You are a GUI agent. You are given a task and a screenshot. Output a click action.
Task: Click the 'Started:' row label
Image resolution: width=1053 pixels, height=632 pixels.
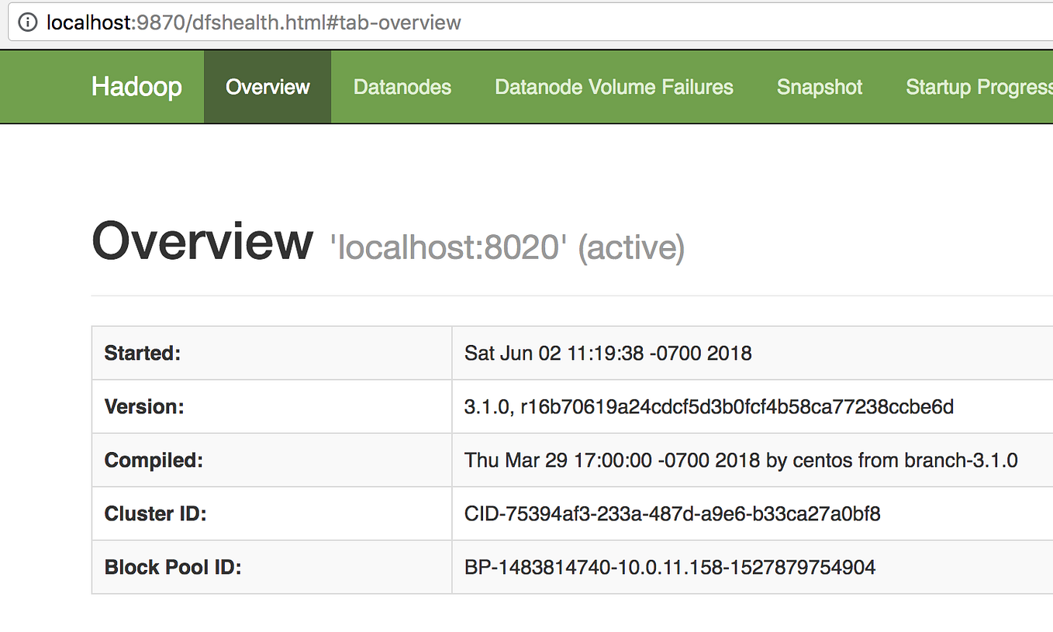pos(142,353)
